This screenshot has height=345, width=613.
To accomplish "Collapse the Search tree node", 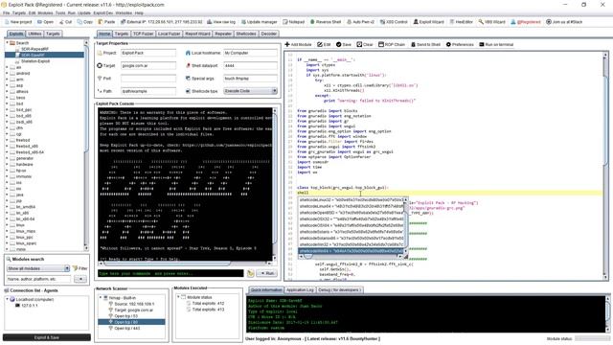I will pyautogui.click(x=7, y=42).
